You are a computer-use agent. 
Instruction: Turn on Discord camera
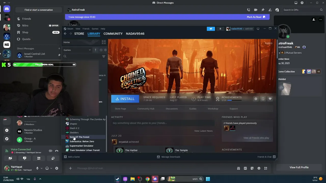click(10, 158)
